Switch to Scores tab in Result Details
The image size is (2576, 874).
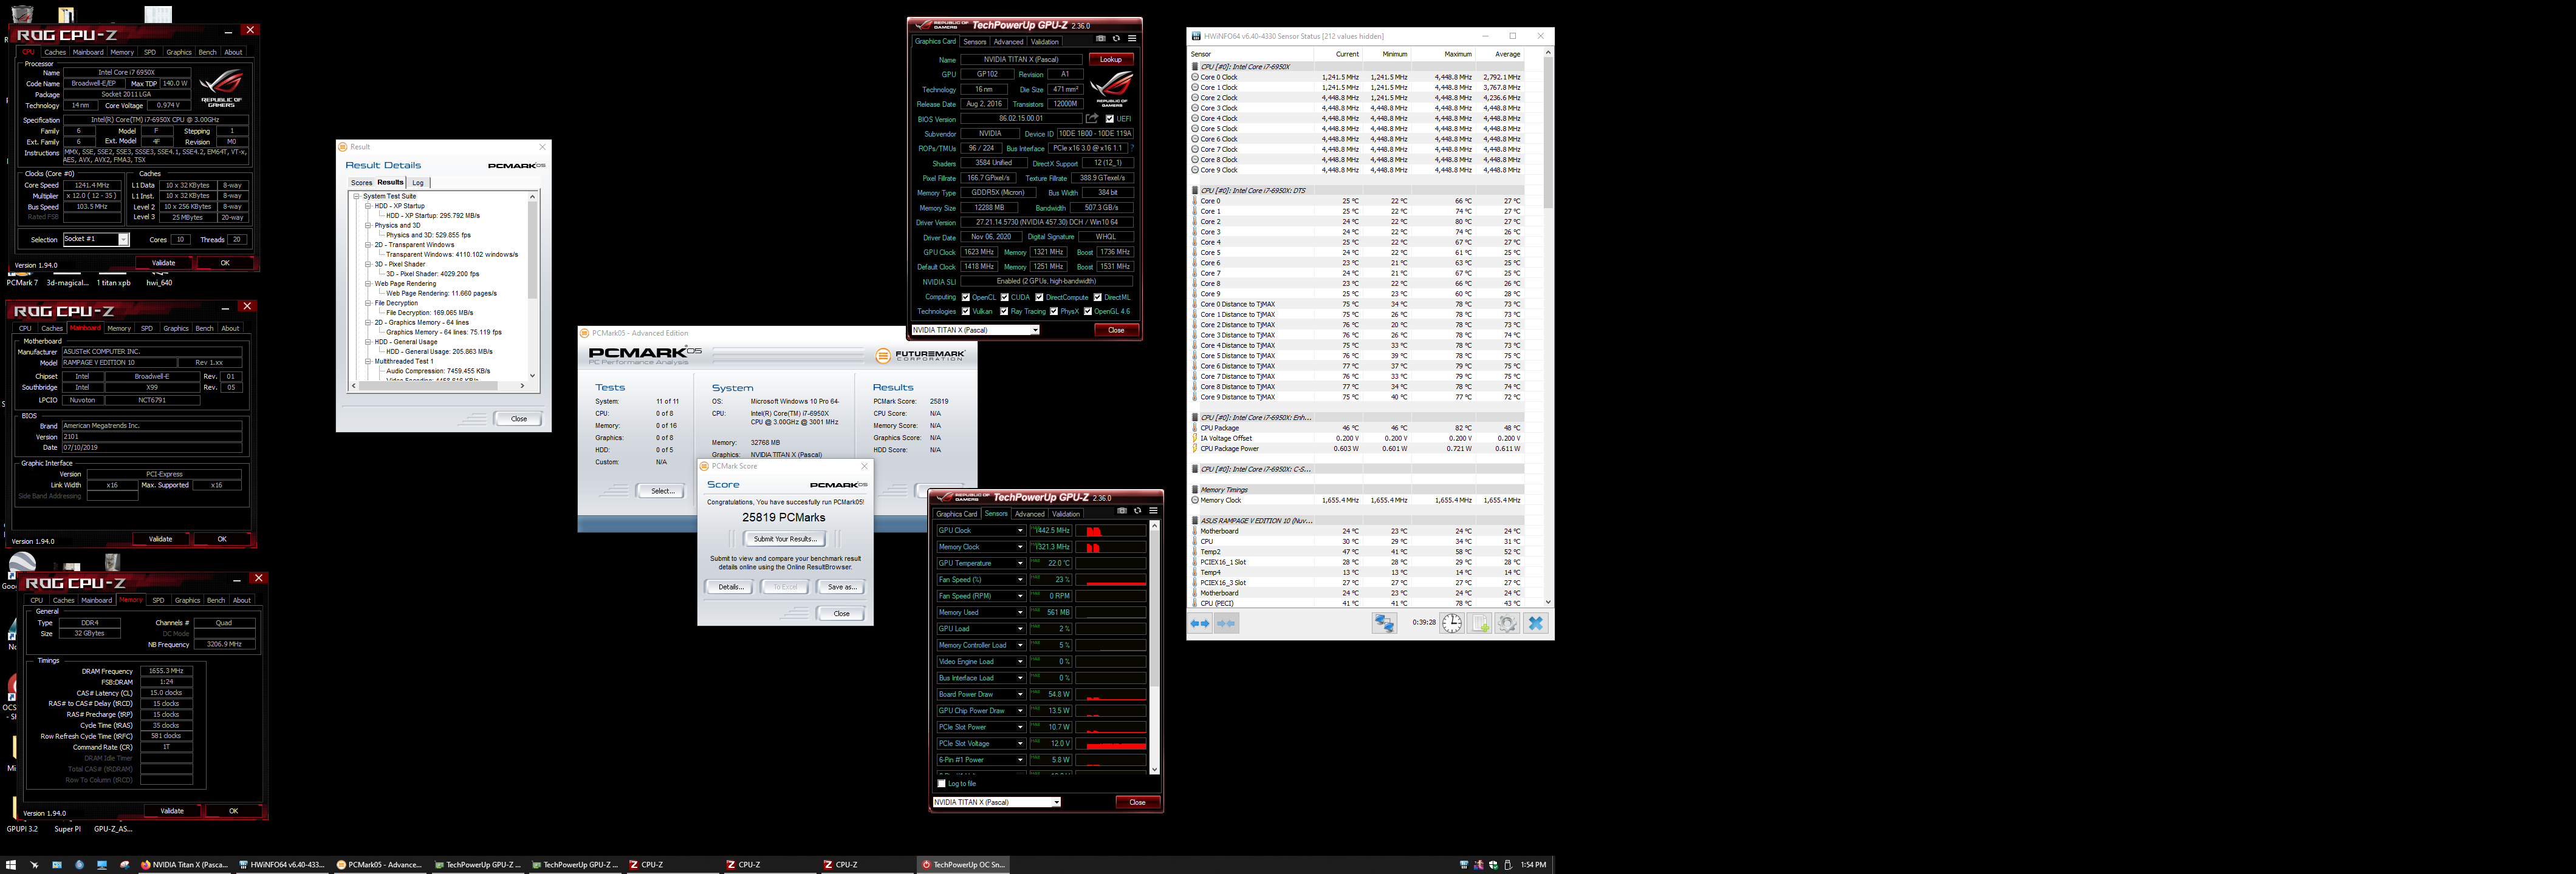[x=361, y=183]
